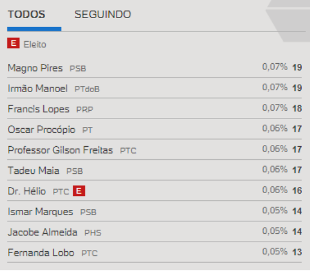The width and height of the screenshot is (310, 271).
Task: Switch to the TODOS tab
Action: pyautogui.click(x=26, y=15)
